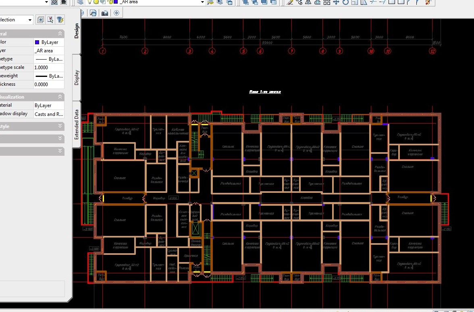Open the selection type dropdown in Properties

click(x=30, y=20)
